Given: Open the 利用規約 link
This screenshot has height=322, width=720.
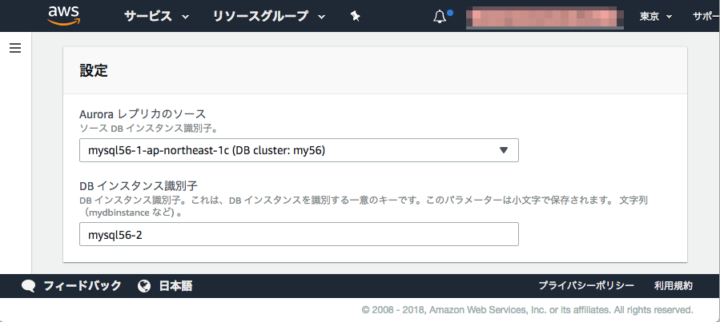Looking at the screenshot, I should (x=674, y=286).
